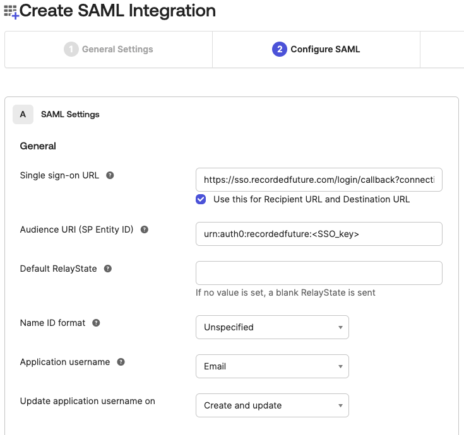Click help icon beside Name ID format
Screen dimensions: 464x435
point(96,323)
